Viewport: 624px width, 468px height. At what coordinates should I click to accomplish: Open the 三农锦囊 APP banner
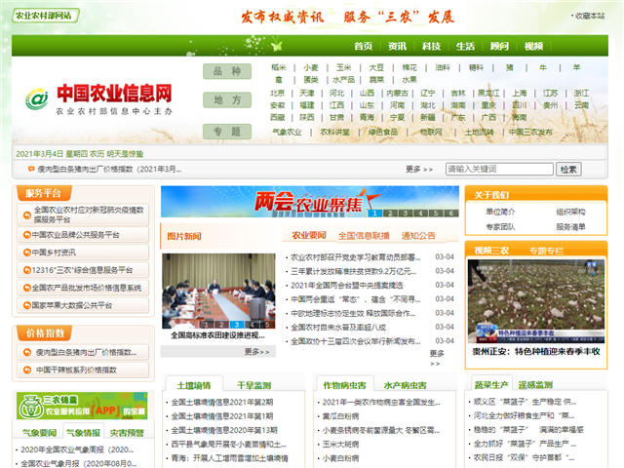82,406
